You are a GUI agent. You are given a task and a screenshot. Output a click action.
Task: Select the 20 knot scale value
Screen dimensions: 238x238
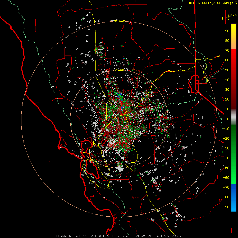click(227, 99)
